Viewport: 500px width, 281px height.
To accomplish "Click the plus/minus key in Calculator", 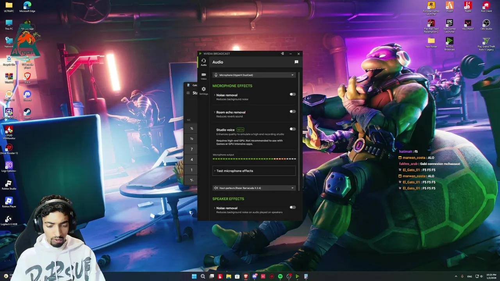I will click(191, 180).
